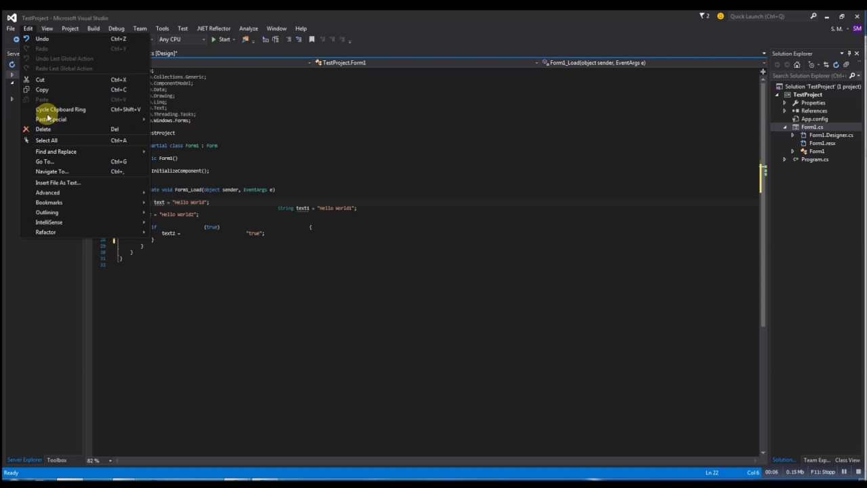Open Solution Explorer window options dropdown

pos(842,54)
